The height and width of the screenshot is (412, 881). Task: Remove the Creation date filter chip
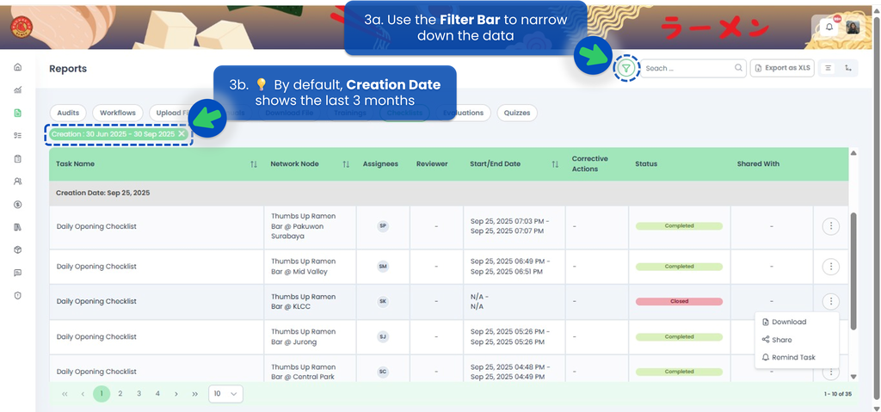point(181,134)
